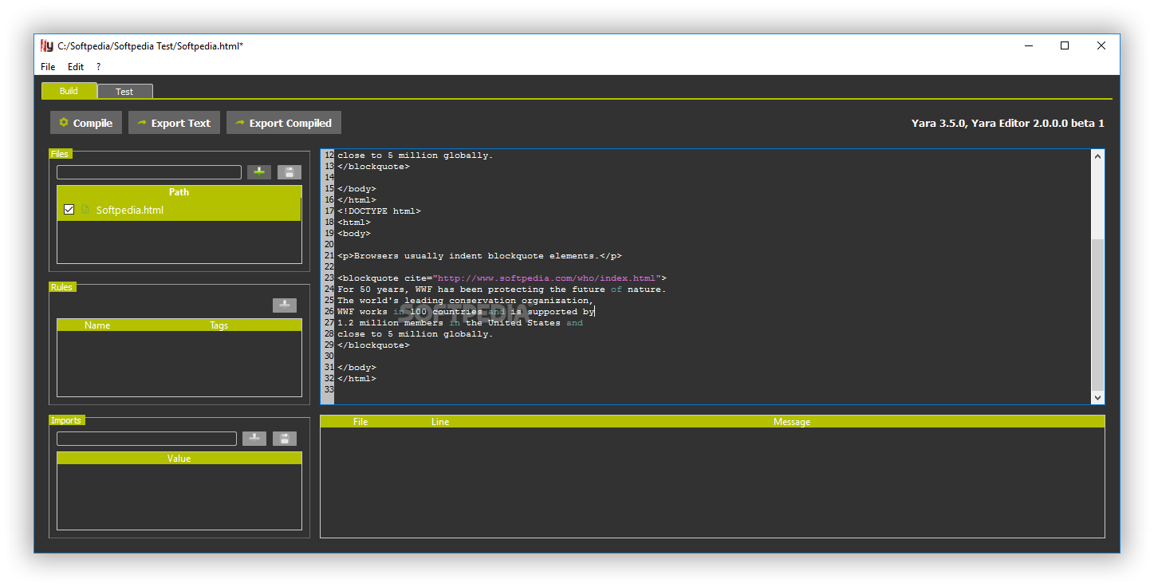Open the ? help menu
Image resolution: width=1154 pixels, height=587 pixels.
pyautogui.click(x=98, y=67)
